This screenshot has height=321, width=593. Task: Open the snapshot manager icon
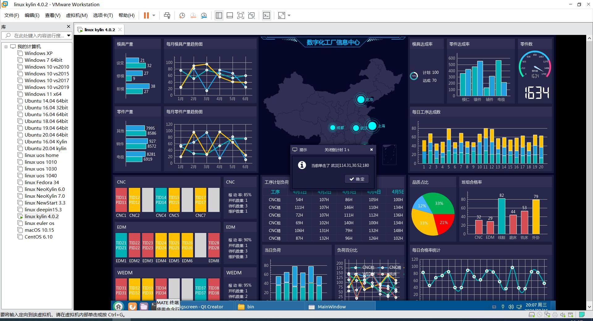[x=204, y=15]
